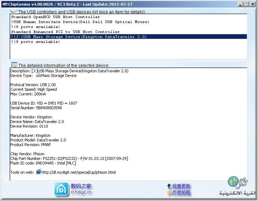This screenshot has height=201, width=258.
Task: Click the detailed information monitor icon
Action: [14, 65]
